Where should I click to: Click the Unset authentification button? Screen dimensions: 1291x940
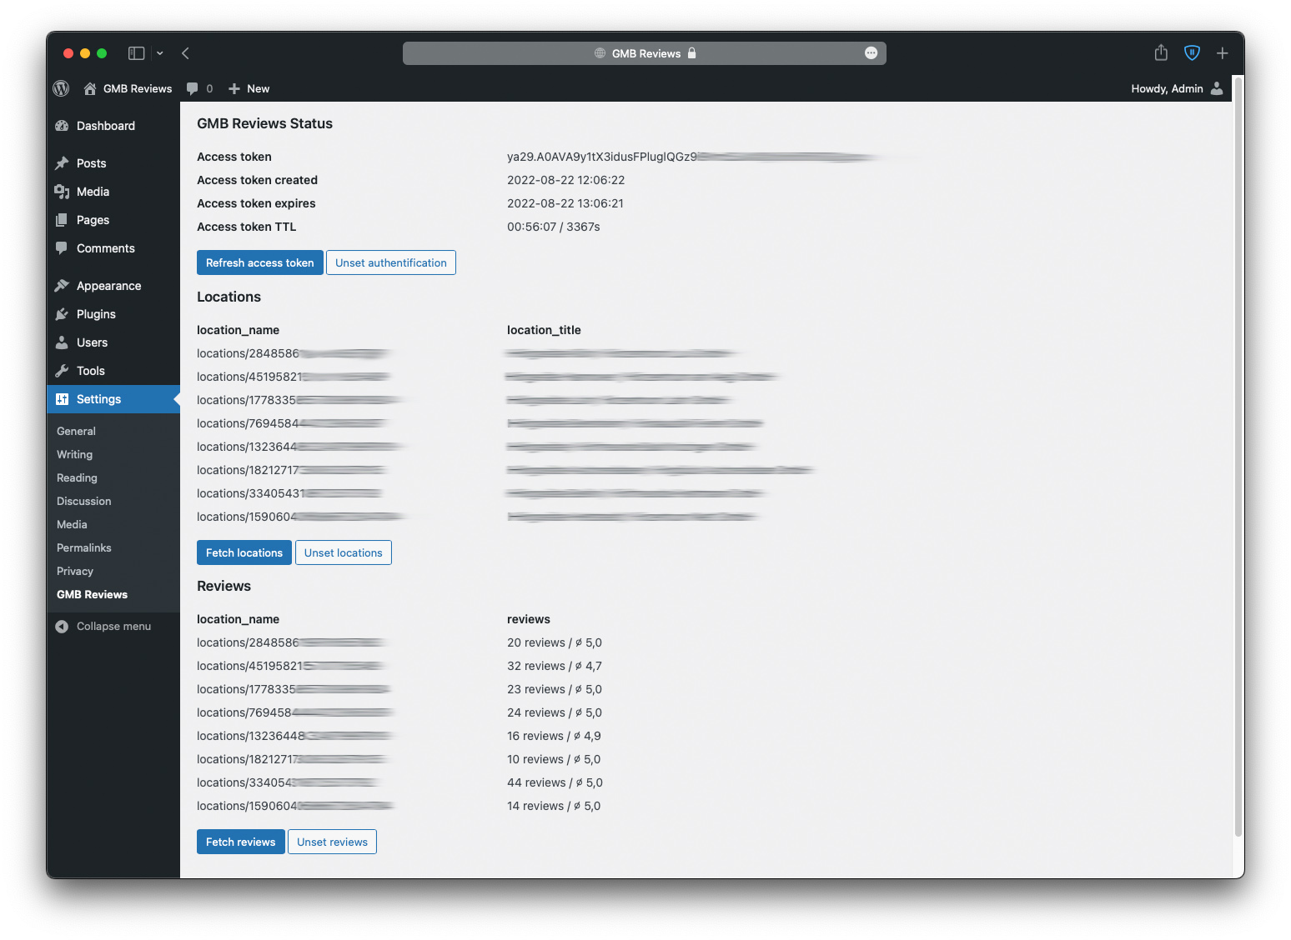pyautogui.click(x=391, y=262)
